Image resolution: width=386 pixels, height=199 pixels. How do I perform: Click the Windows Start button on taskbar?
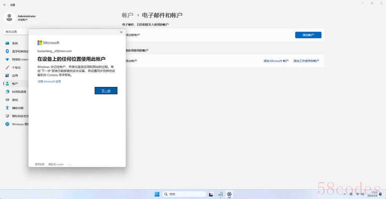pos(157,194)
